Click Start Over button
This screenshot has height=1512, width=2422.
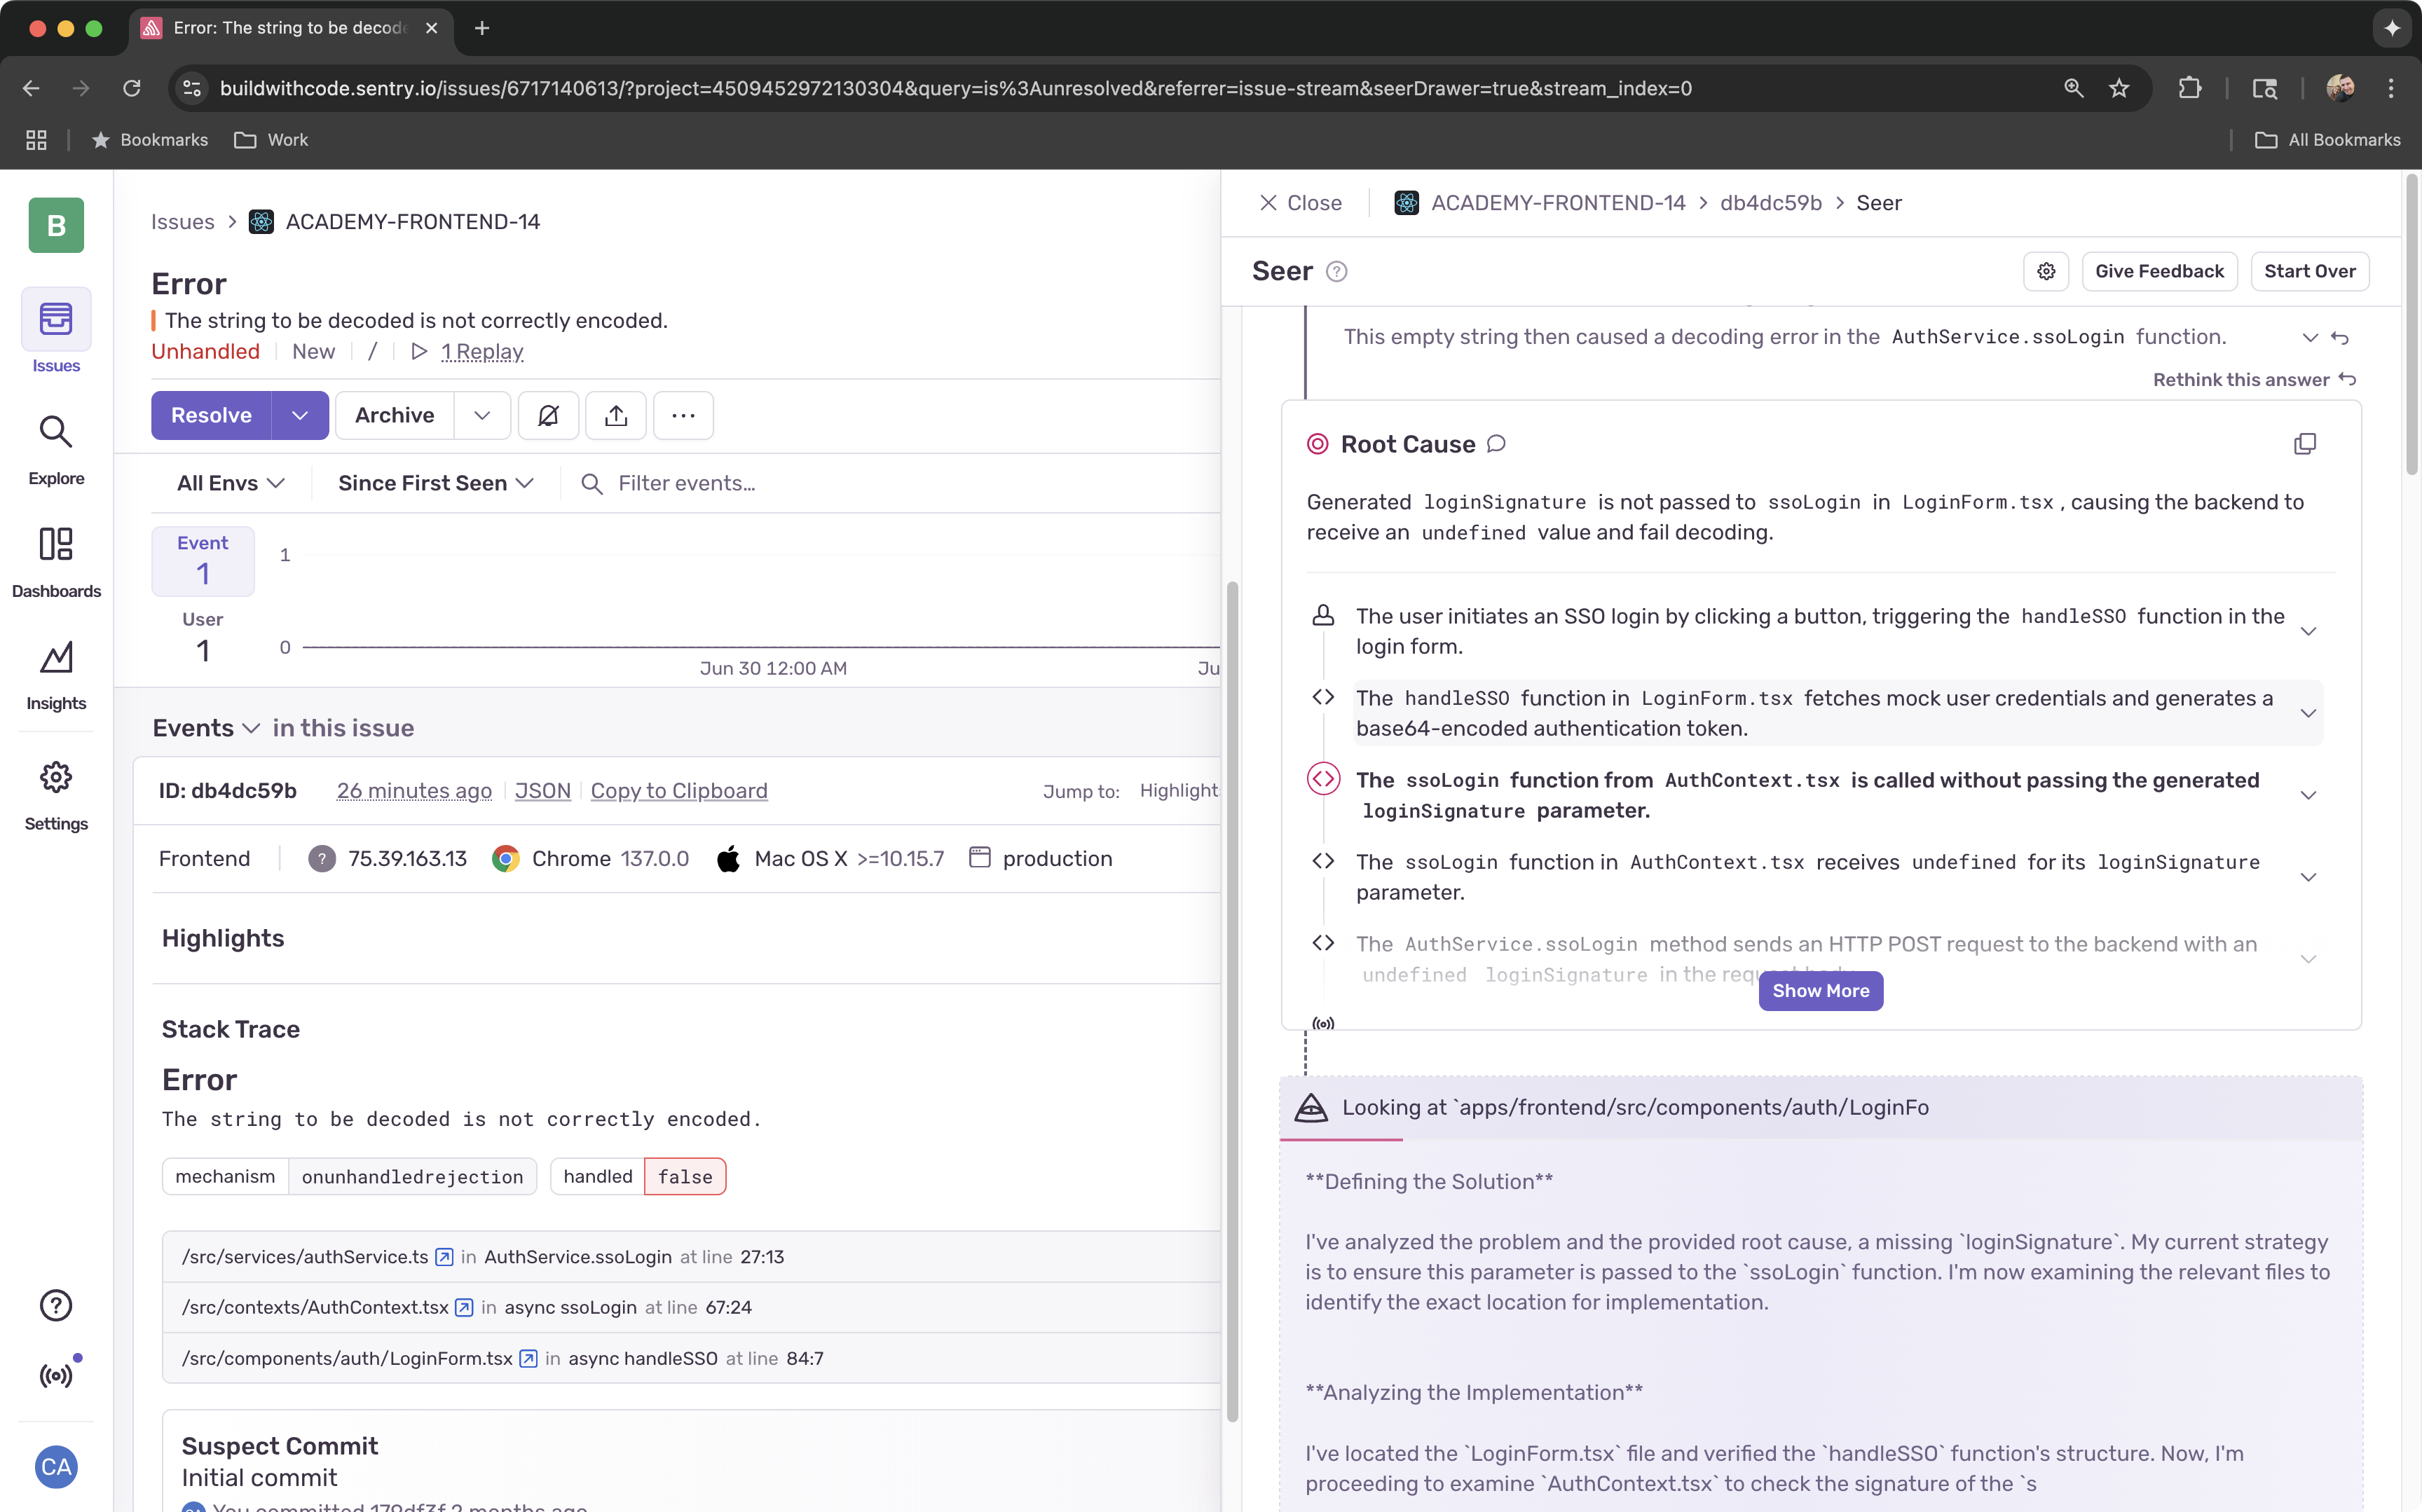click(2309, 271)
